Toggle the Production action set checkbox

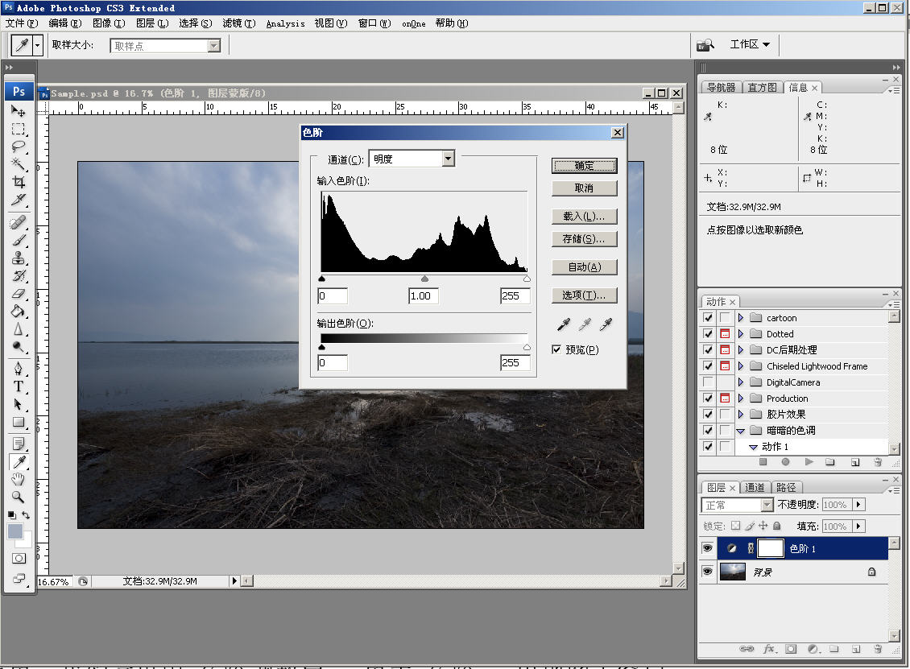click(x=707, y=398)
